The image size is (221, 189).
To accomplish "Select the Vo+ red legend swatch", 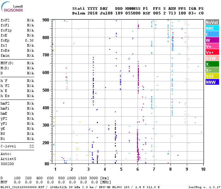I will [212, 52].
